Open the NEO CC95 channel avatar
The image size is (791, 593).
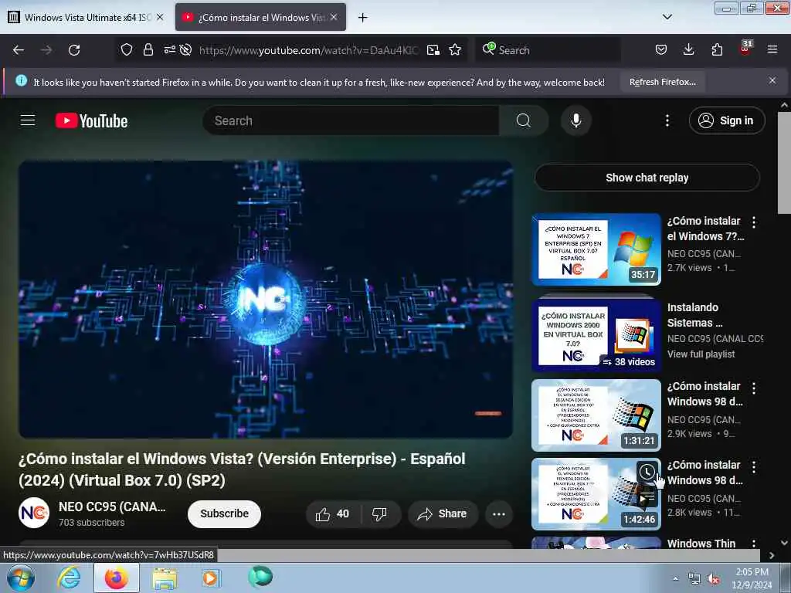click(x=34, y=513)
